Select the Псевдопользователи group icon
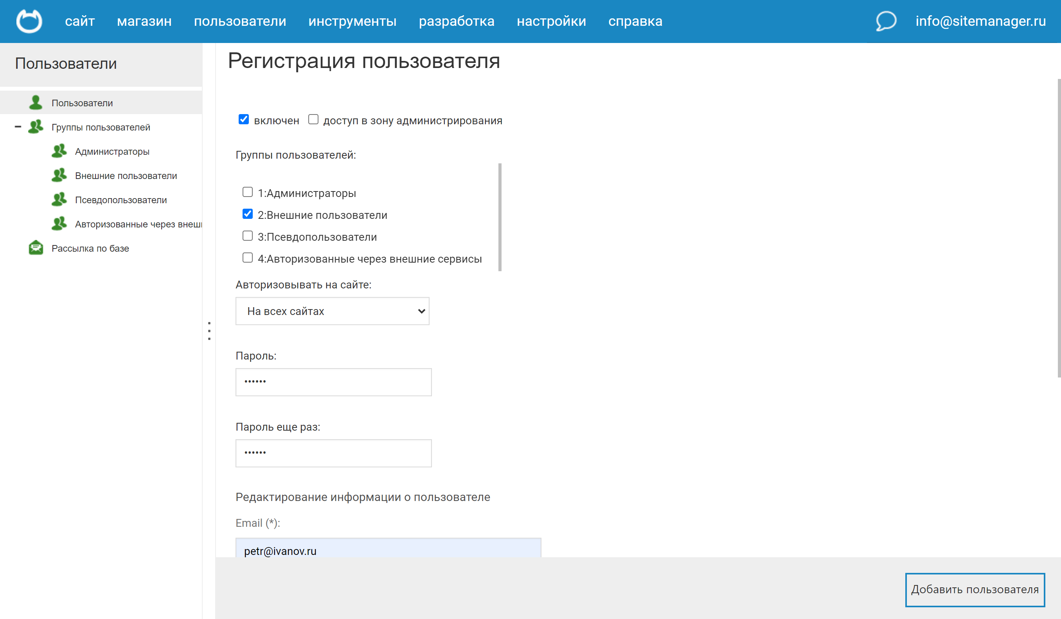 59,199
